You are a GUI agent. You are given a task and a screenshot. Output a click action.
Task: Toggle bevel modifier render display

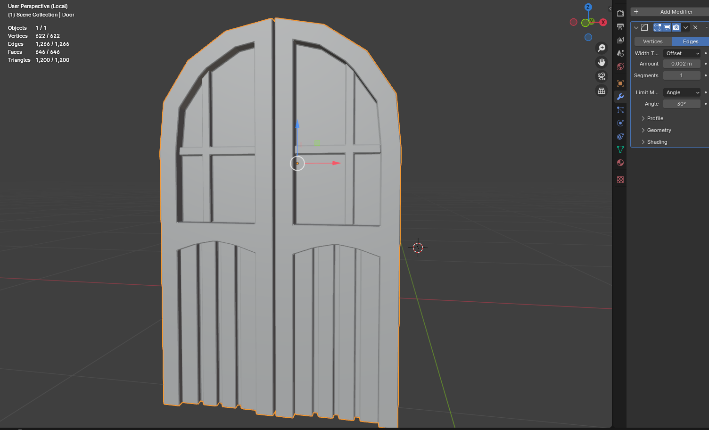(x=676, y=27)
